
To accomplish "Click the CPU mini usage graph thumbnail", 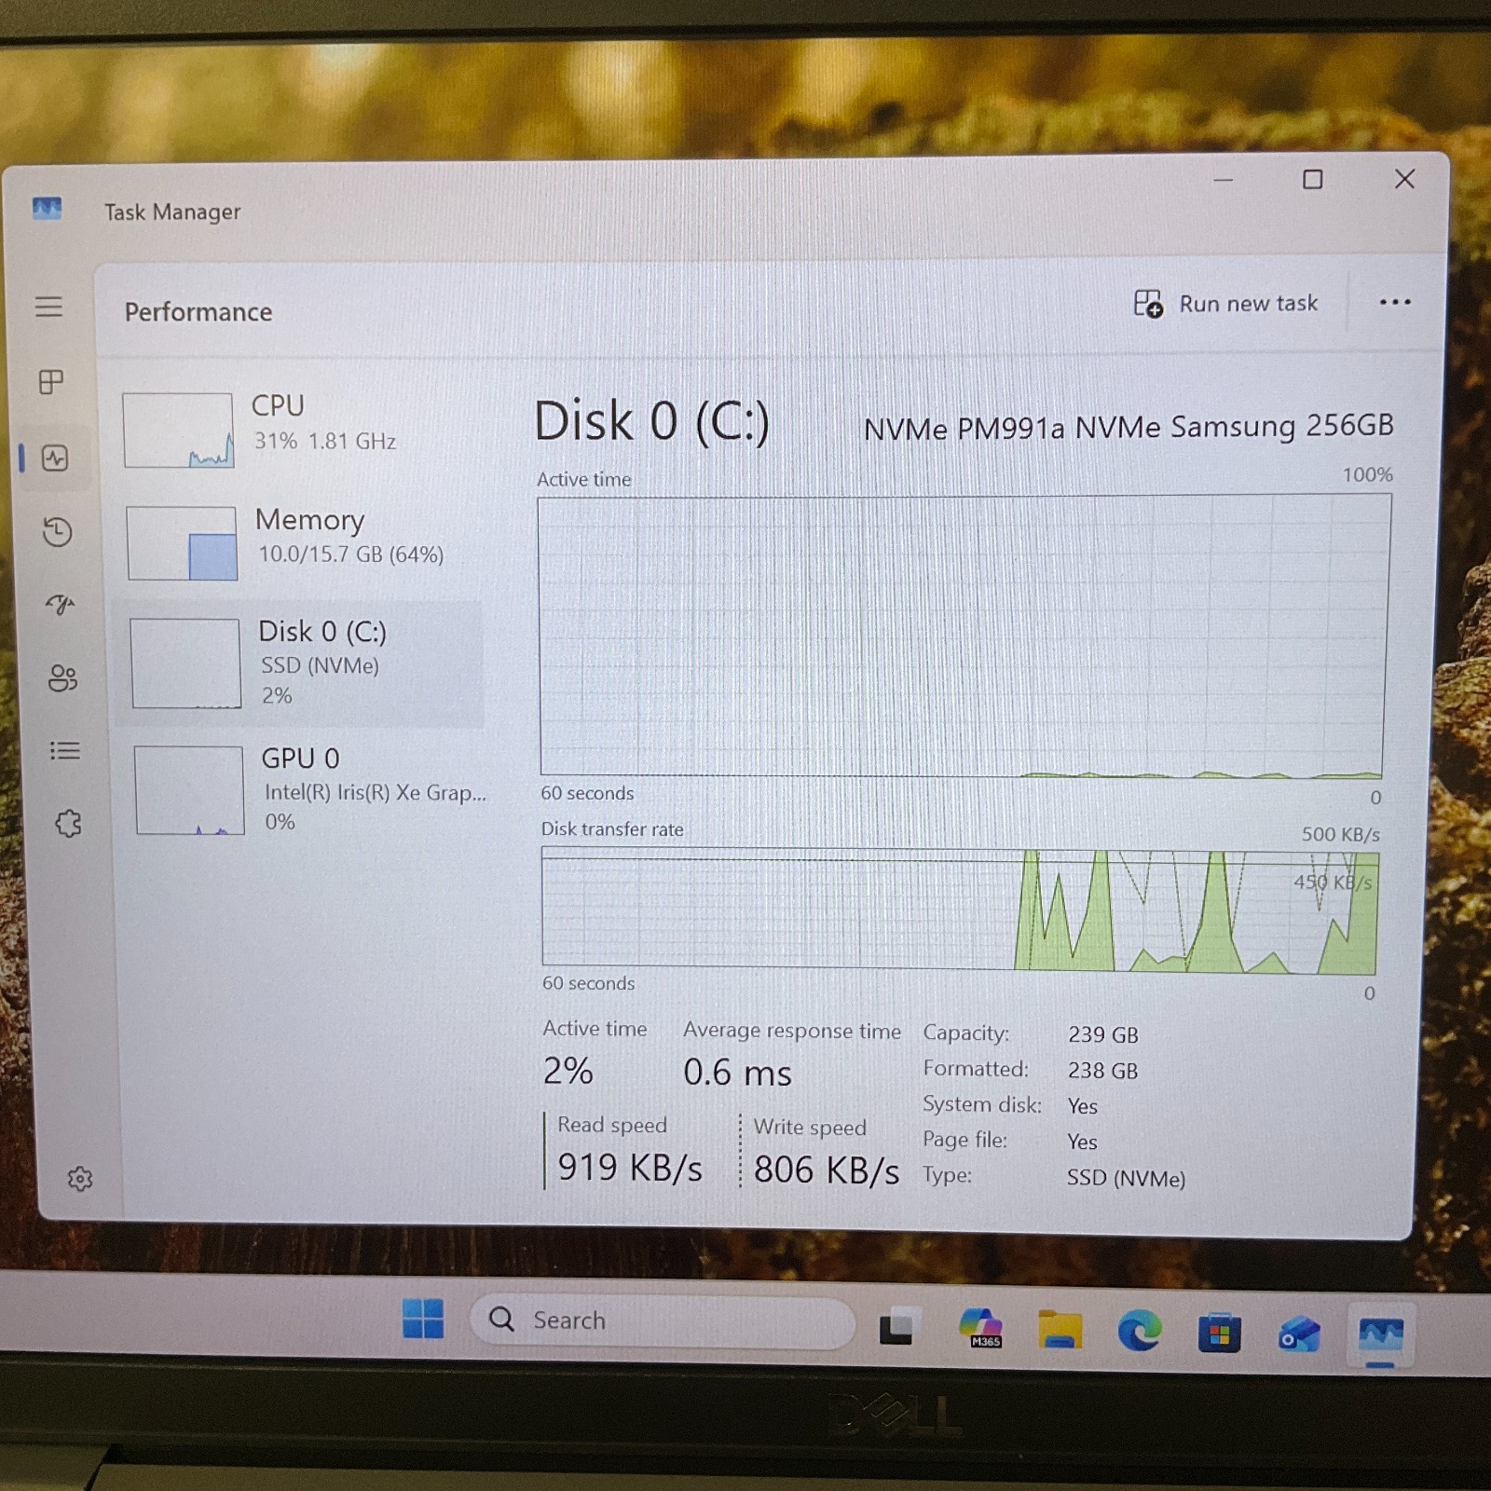I will click(178, 430).
